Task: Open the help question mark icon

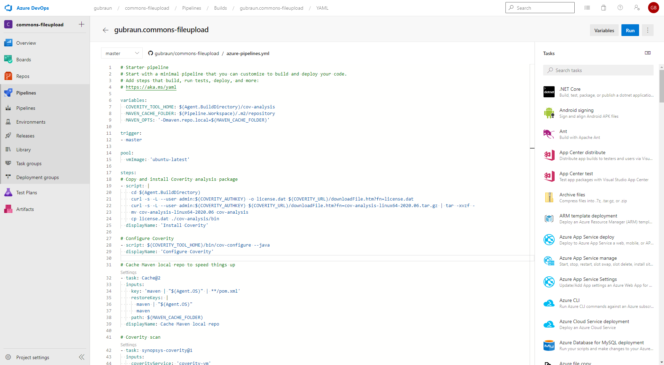Action: click(x=620, y=8)
